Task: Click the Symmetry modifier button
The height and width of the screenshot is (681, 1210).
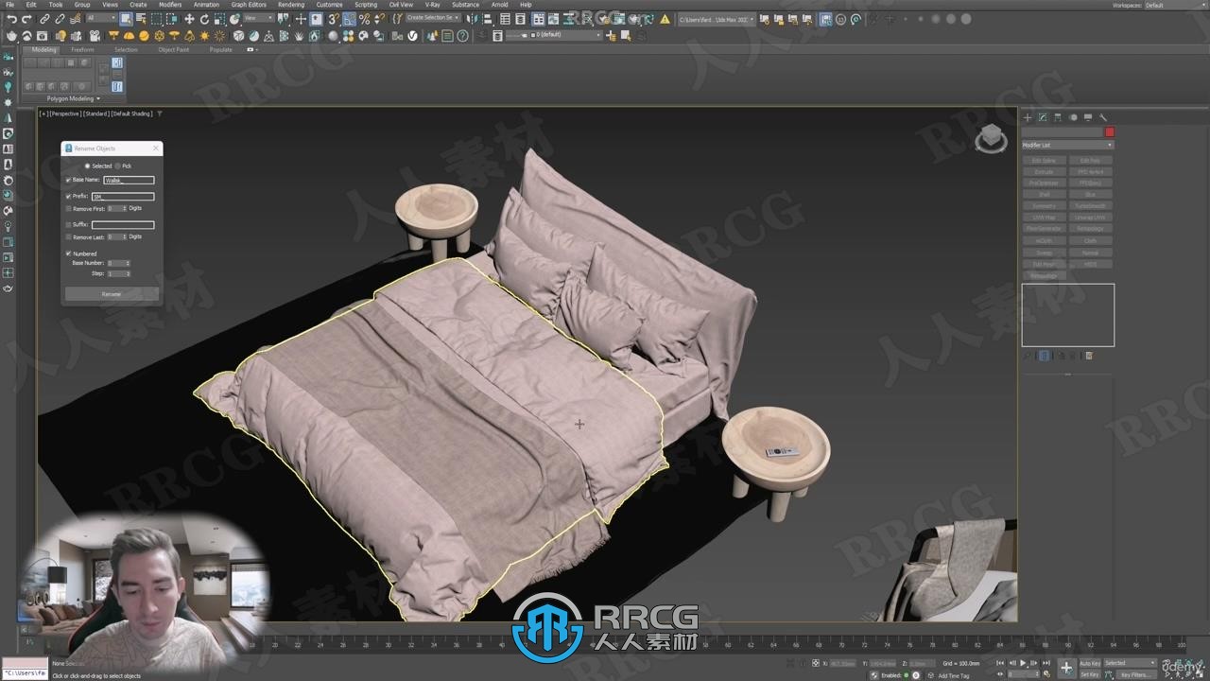Action: click(1044, 205)
